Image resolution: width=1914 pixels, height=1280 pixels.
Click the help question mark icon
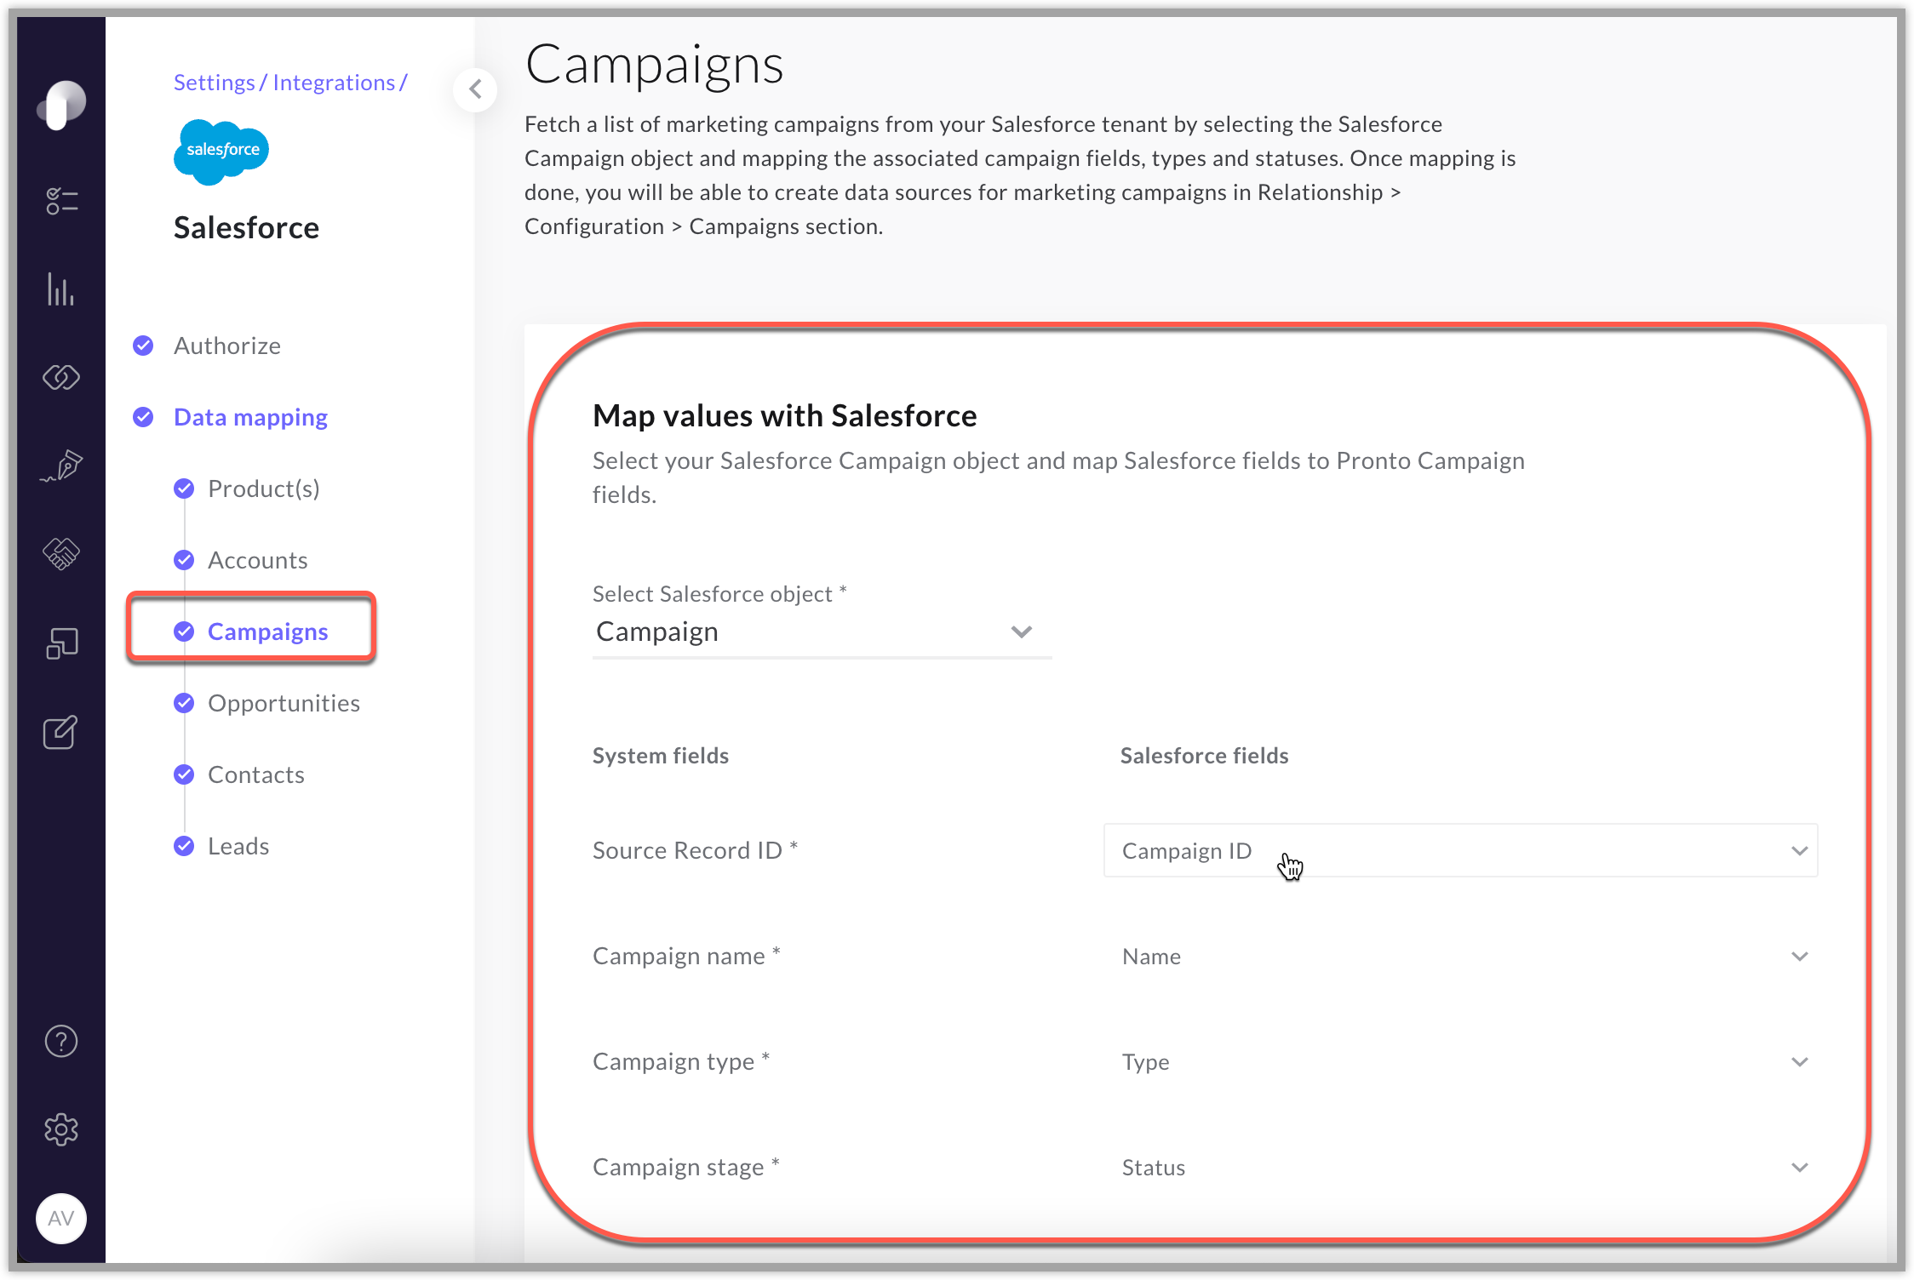click(x=60, y=1041)
